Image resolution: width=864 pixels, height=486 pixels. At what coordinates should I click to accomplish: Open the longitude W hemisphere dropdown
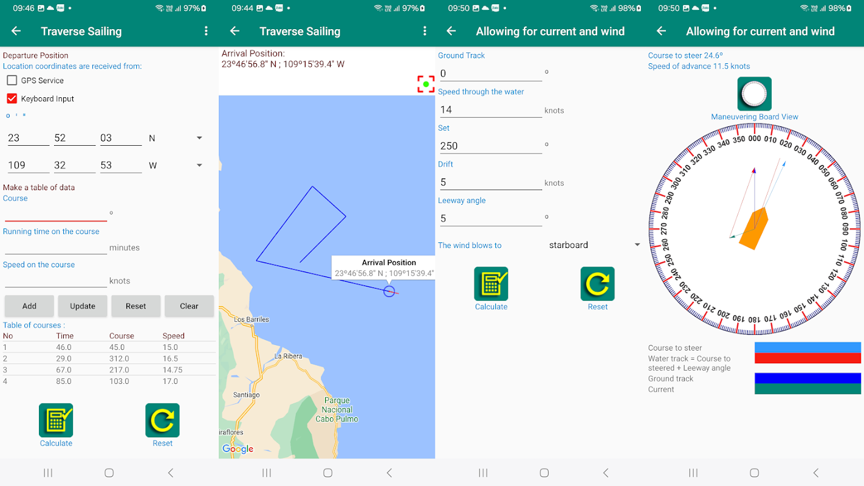pyautogui.click(x=175, y=165)
